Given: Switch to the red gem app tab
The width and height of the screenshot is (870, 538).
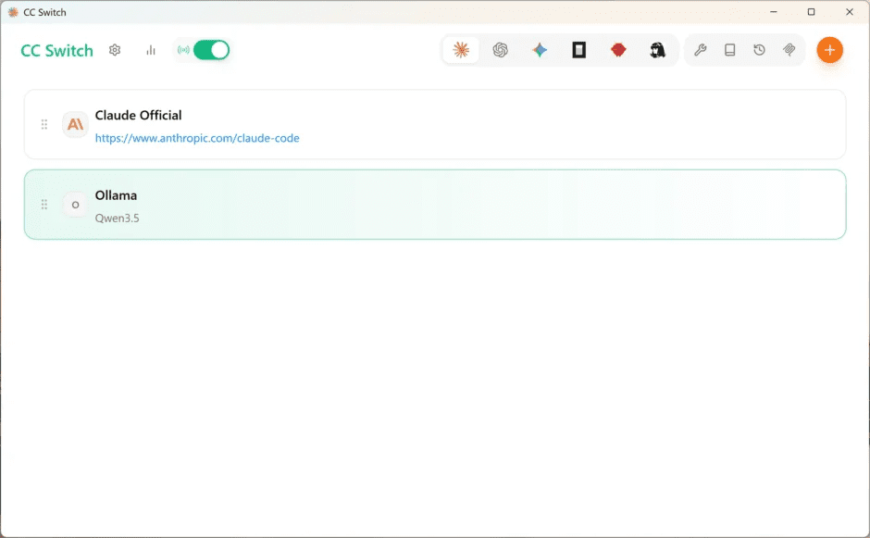Looking at the screenshot, I should [x=618, y=50].
